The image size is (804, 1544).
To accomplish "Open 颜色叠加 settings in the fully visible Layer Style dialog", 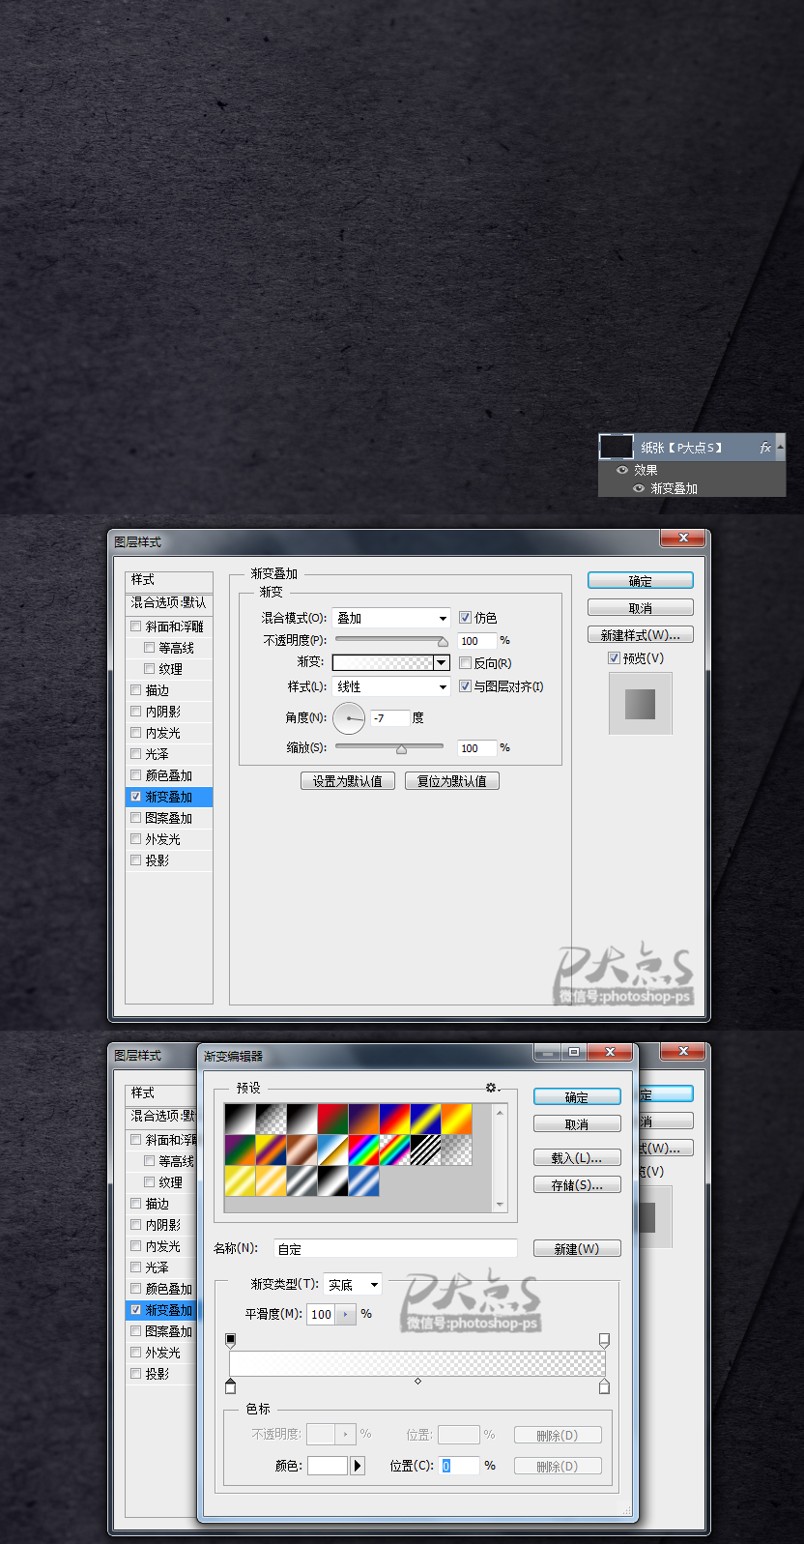I will click(169, 775).
